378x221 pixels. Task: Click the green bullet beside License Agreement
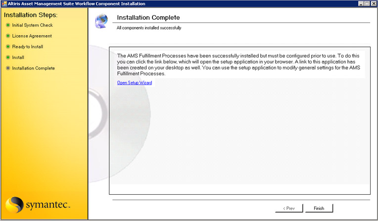click(8, 36)
